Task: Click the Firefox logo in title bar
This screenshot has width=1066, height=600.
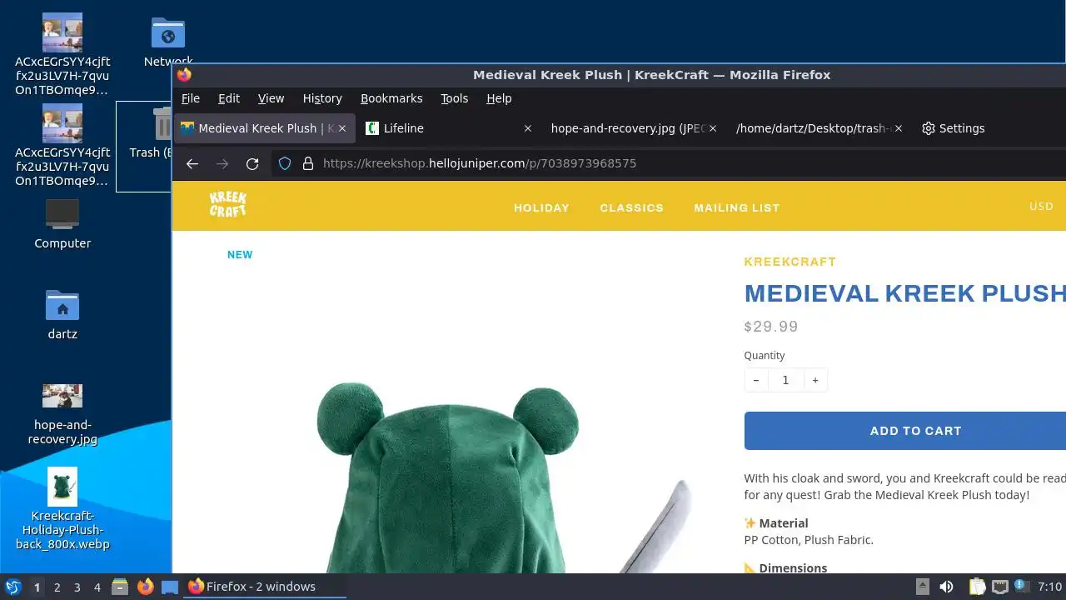Action: click(x=184, y=74)
